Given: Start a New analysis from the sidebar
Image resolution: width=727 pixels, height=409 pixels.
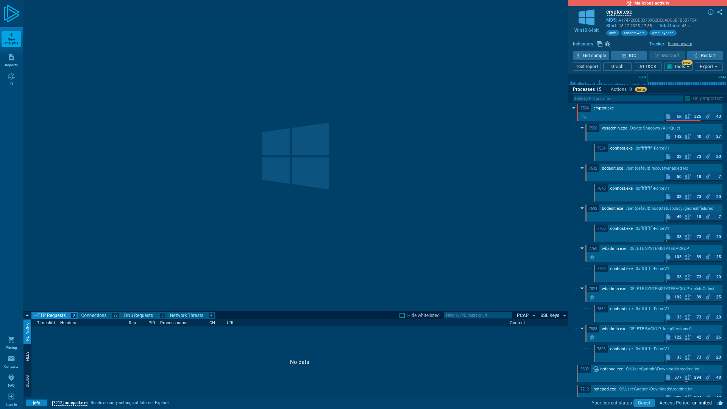Looking at the screenshot, I should [11, 38].
